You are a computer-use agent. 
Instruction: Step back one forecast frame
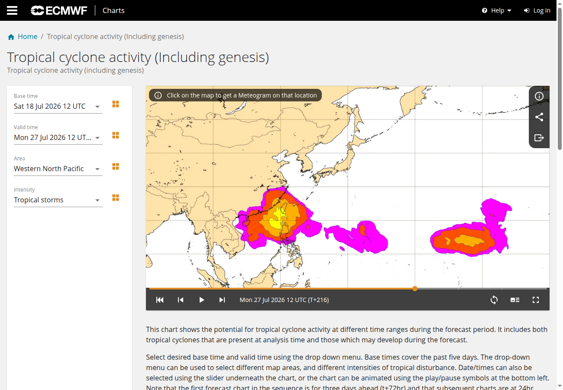181,300
